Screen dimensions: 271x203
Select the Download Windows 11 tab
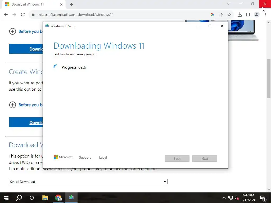[34, 5]
